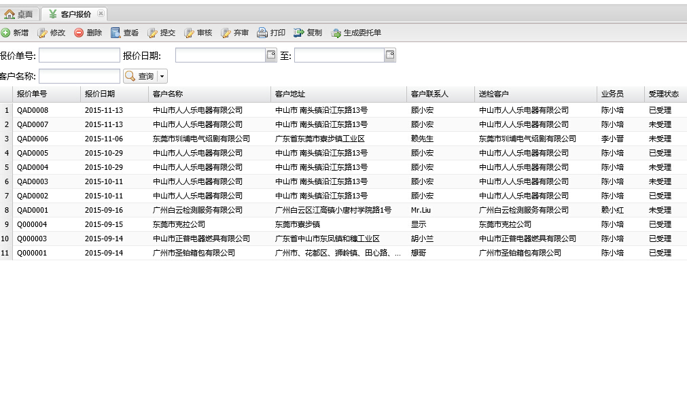Focus the 客户名称 input field
This screenshot has height=403, width=687.
click(x=79, y=77)
